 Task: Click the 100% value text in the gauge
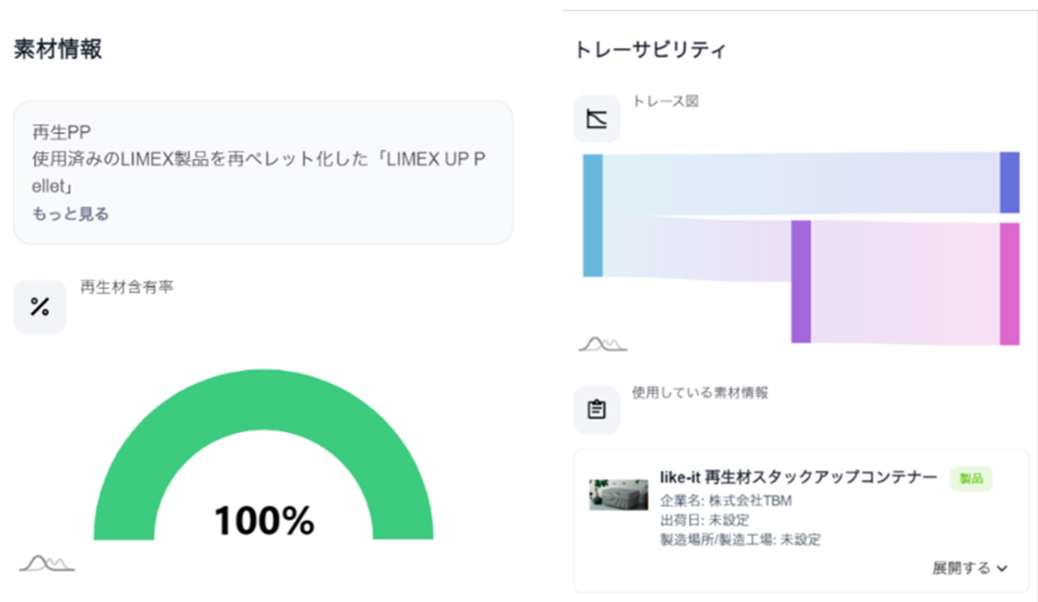[x=264, y=521]
